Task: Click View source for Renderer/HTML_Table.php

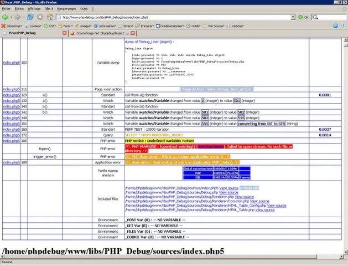Action: point(265,210)
